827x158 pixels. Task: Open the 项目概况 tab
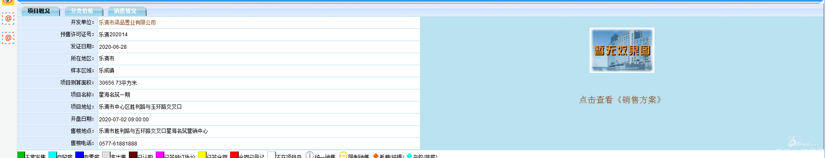pos(39,11)
